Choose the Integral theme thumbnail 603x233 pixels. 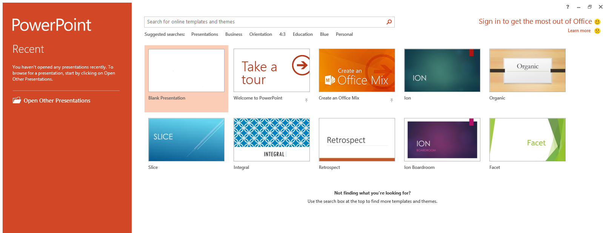coord(272,140)
